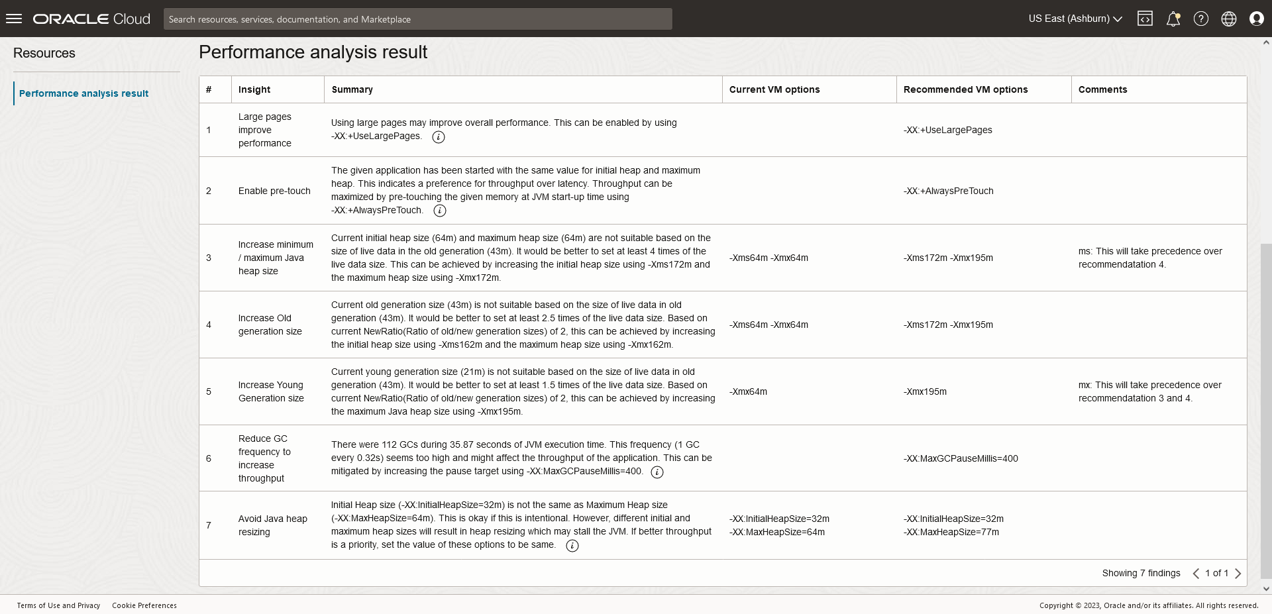Open the user profile avatar menu

coord(1256,18)
